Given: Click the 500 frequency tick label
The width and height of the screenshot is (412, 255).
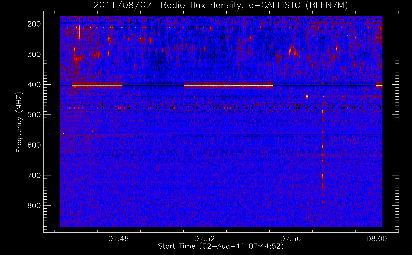Looking at the screenshot, I should click(34, 115).
